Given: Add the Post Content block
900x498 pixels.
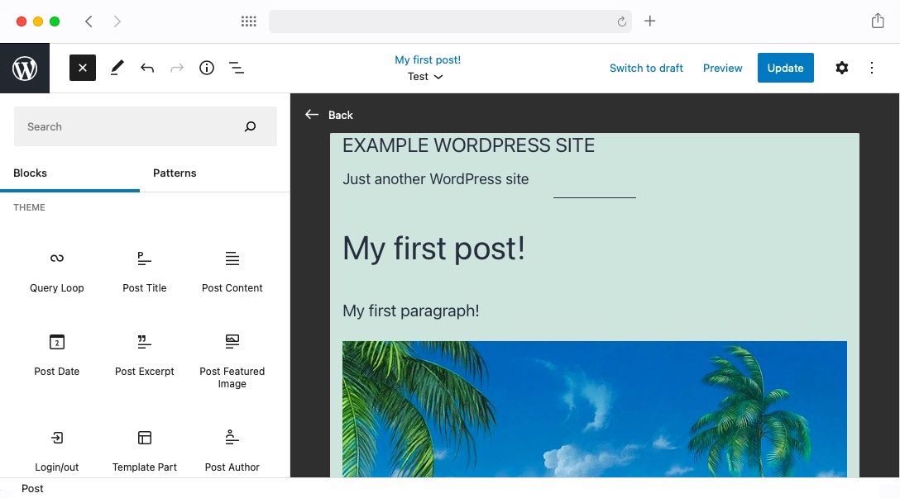Looking at the screenshot, I should click(x=232, y=268).
